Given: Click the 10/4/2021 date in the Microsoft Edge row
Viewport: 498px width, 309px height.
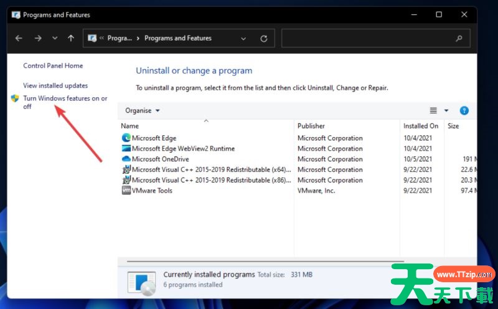Looking at the screenshot, I should tap(418, 138).
